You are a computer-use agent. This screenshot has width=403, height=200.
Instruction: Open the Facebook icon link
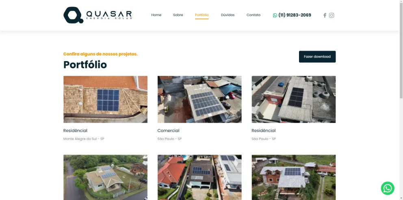pyautogui.click(x=325, y=15)
